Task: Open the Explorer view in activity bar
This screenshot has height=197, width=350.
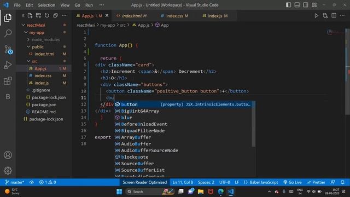Action: click(x=8, y=18)
